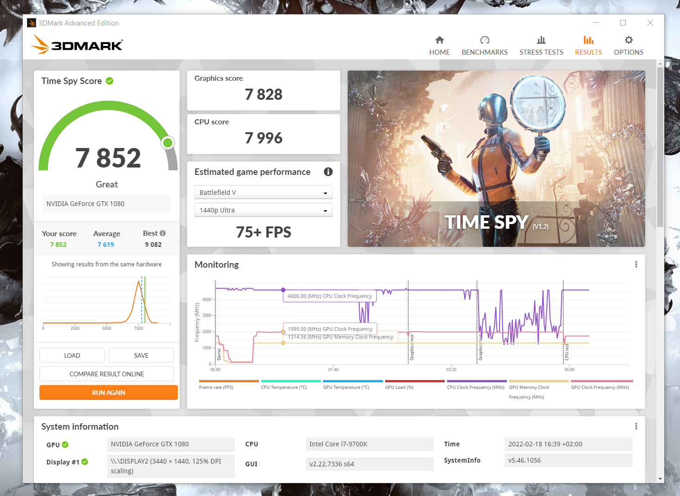Click the 75+ FPS estimate text
This screenshot has width=680, height=496.
[x=264, y=232]
